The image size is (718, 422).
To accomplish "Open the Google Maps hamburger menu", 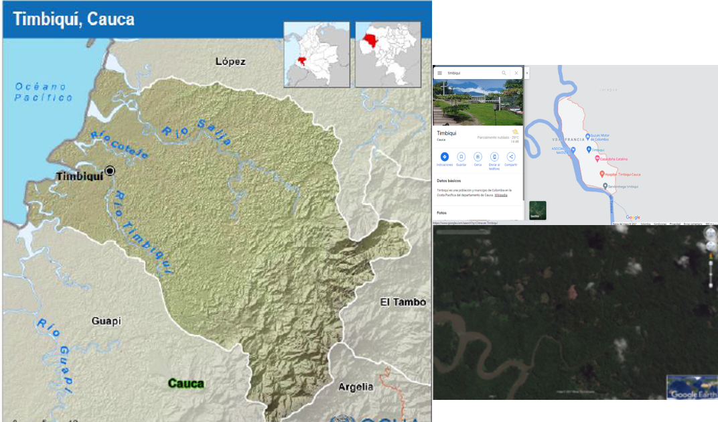I will coord(439,72).
